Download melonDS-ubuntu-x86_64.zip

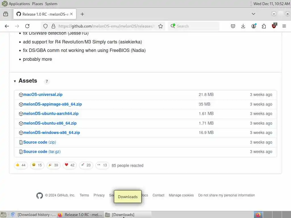(50, 123)
